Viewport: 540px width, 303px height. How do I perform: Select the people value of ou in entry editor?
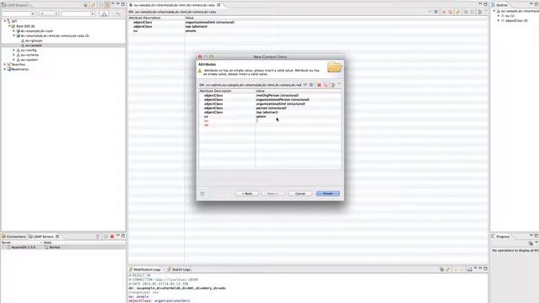(x=191, y=31)
